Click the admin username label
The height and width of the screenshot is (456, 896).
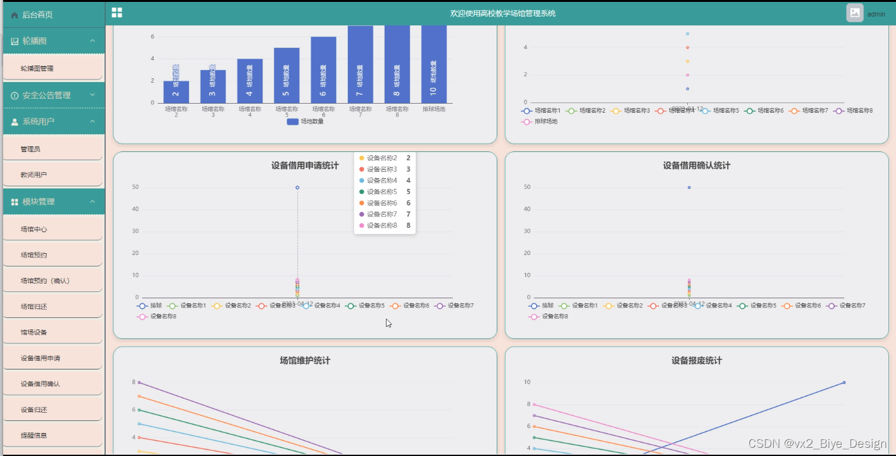click(x=876, y=14)
